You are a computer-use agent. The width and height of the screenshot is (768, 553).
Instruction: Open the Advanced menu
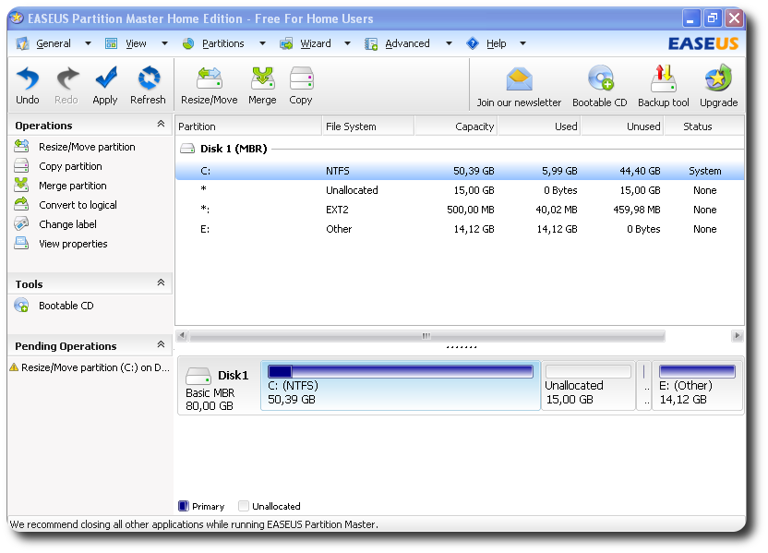pyautogui.click(x=407, y=43)
